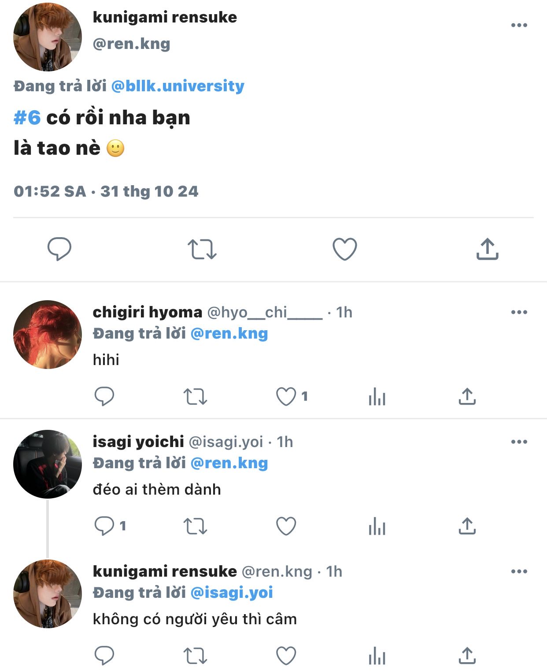Like the main kunigami rensuke tweet
This screenshot has height=671, width=547.
point(344,249)
